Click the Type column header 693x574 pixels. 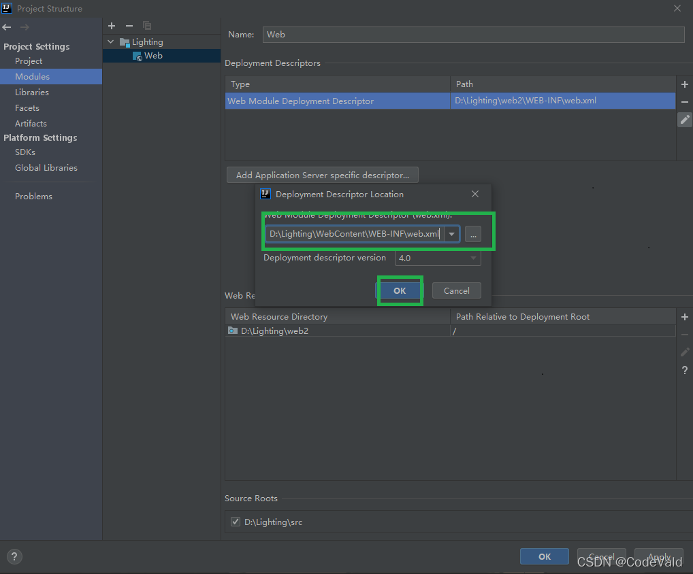pos(338,84)
